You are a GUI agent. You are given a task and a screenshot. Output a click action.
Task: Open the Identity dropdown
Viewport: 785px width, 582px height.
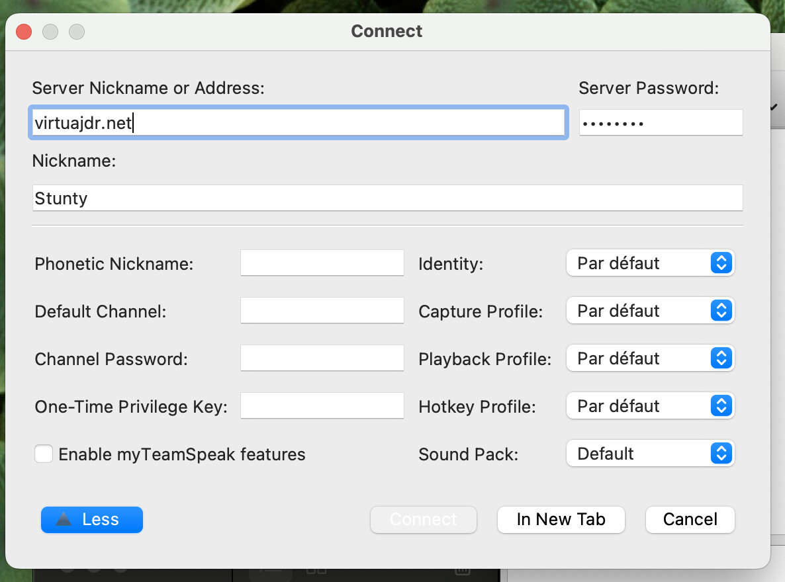pos(650,263)
